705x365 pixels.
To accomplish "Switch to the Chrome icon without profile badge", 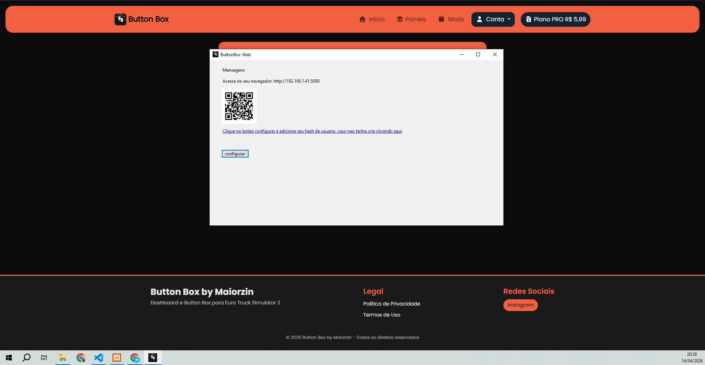I will point(81,358).
